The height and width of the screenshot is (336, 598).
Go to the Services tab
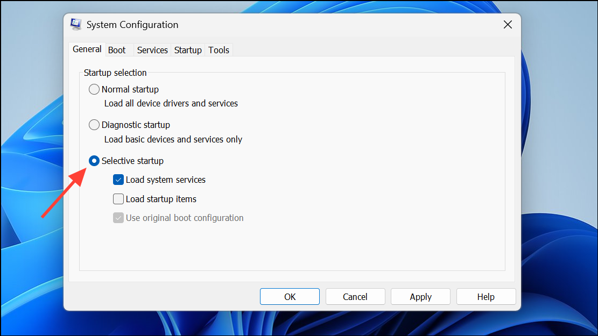[152, 50]
